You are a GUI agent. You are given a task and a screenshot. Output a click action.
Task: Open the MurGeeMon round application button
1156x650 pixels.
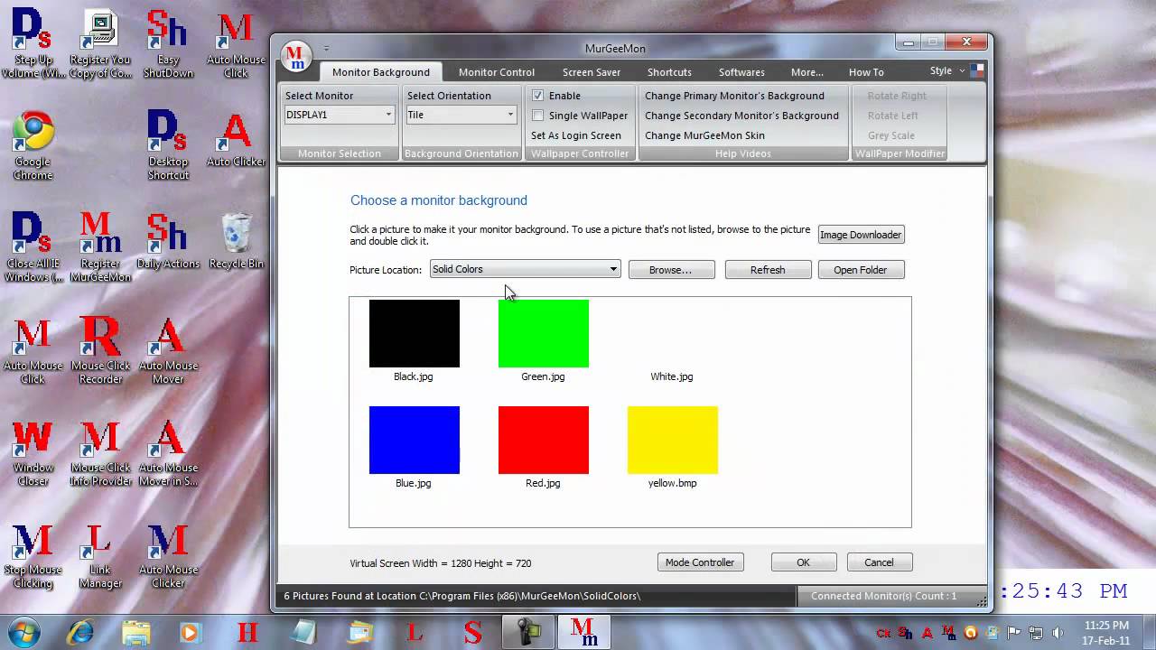tap(295, 56)
